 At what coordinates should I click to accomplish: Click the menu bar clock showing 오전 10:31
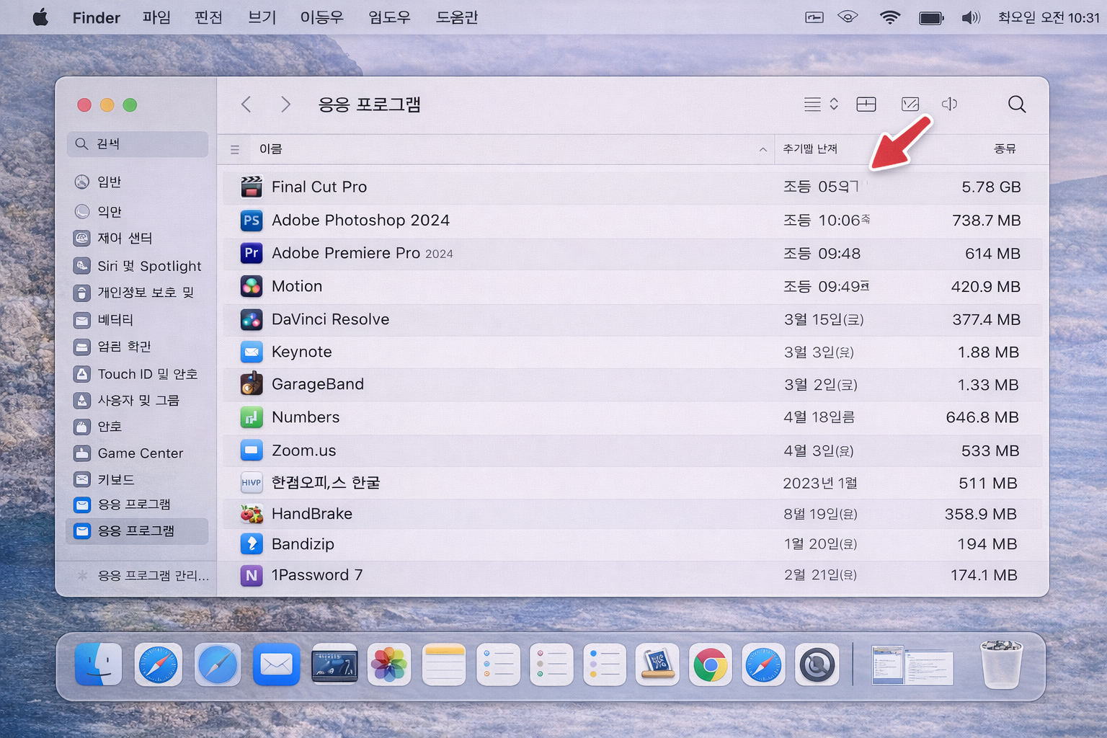point(1049,17)
